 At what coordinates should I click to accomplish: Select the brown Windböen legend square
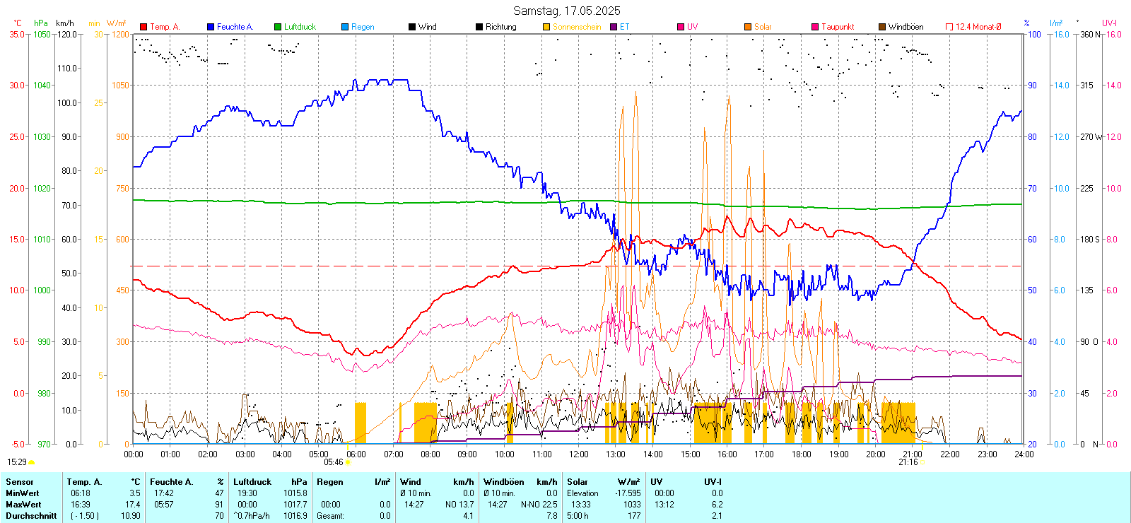point(882,27)
